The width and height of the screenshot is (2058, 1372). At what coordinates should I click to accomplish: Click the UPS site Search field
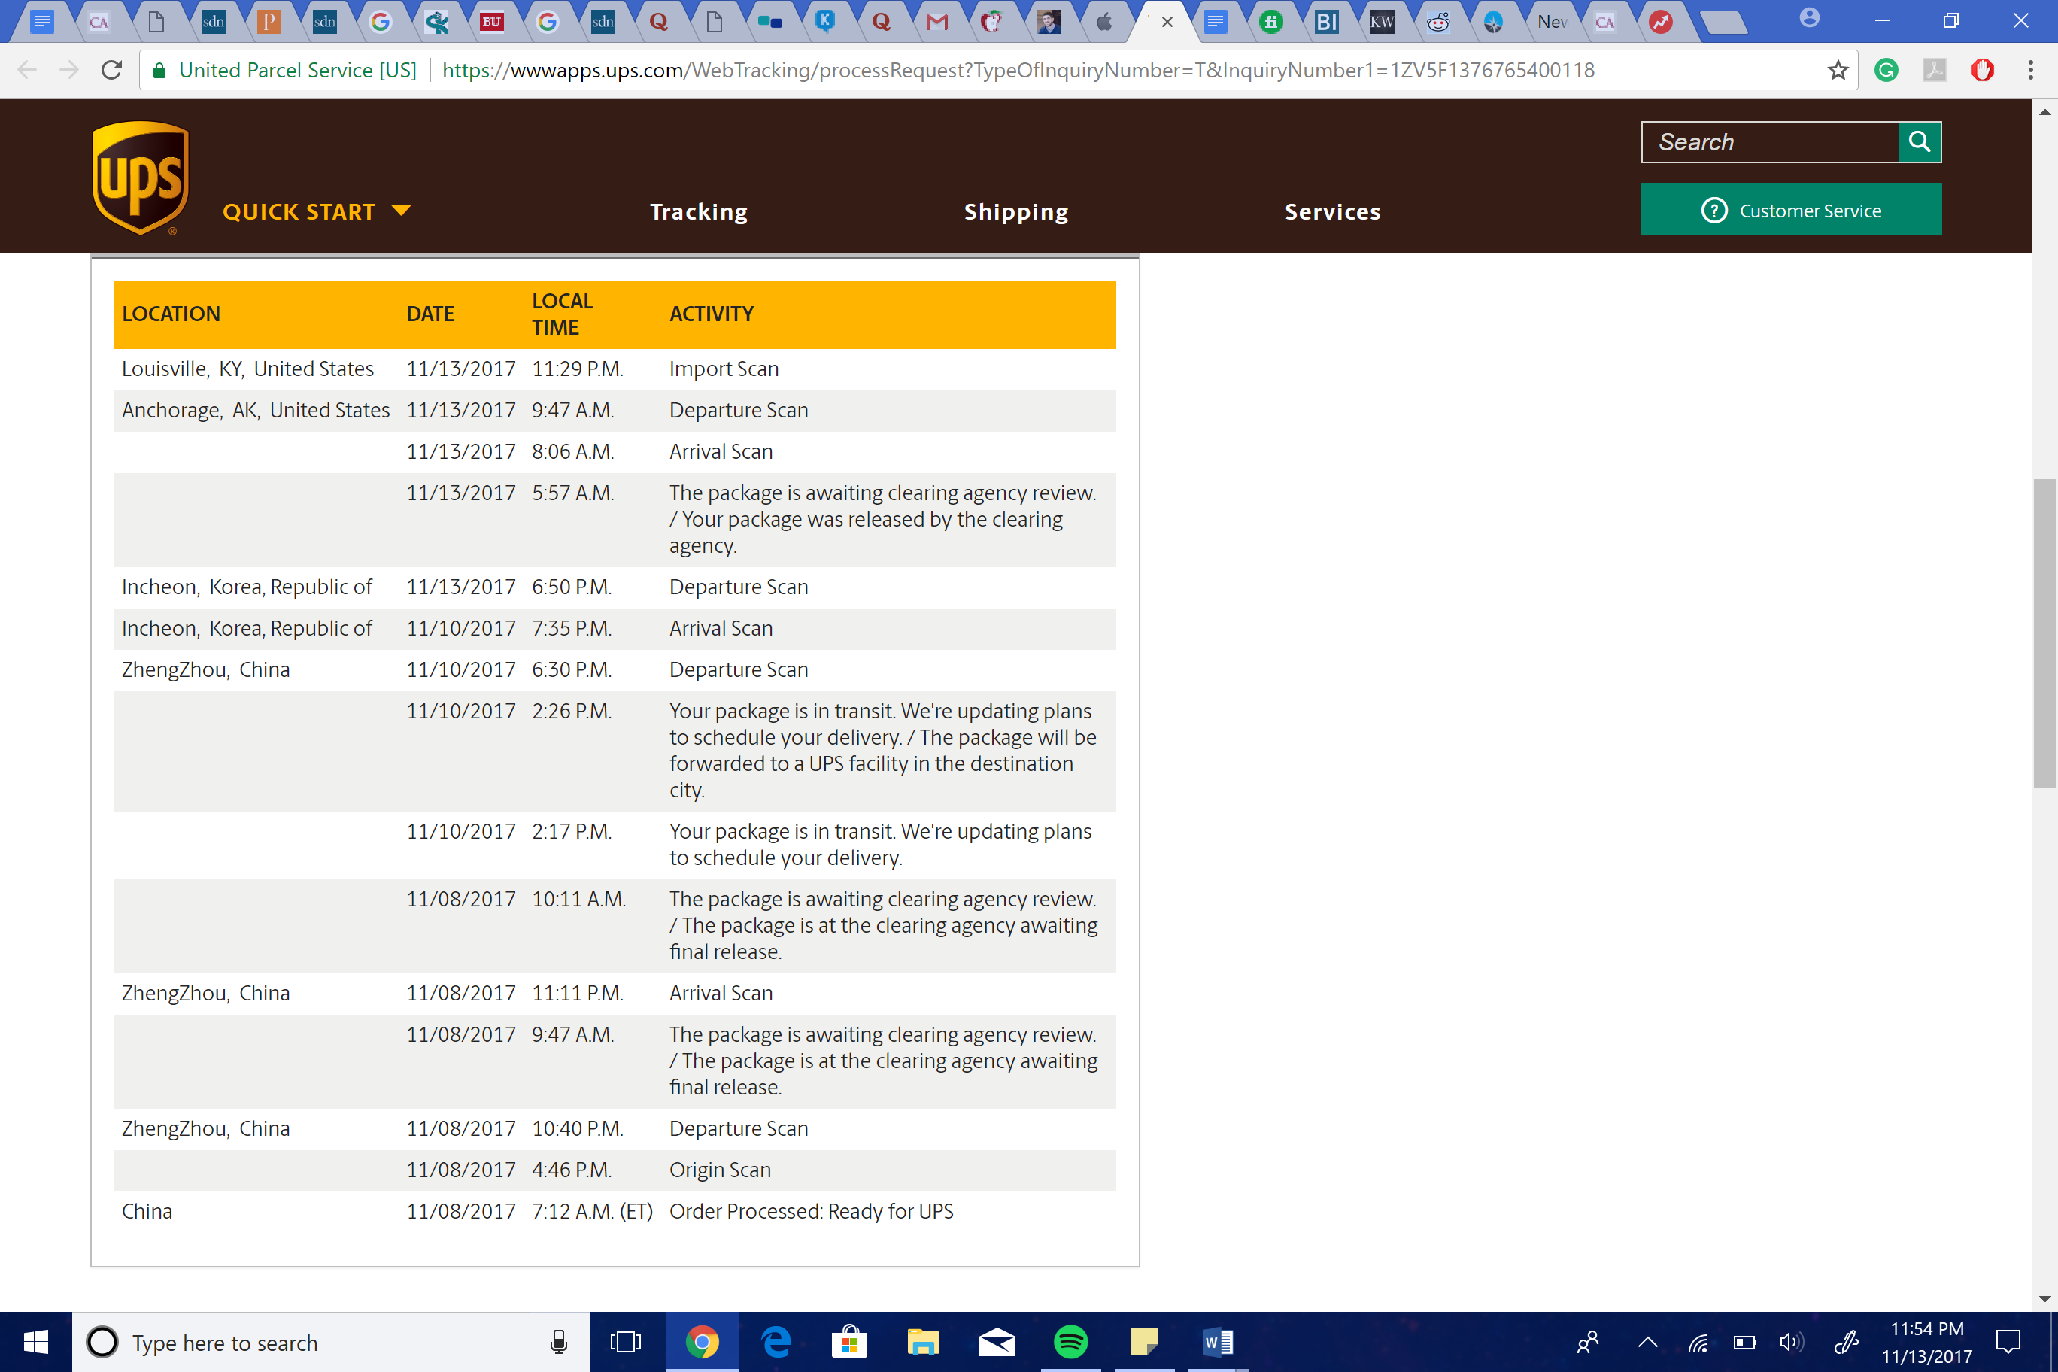[1768, 141]
